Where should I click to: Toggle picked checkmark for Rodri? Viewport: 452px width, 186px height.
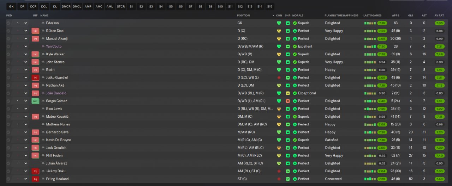coord(8,70)
